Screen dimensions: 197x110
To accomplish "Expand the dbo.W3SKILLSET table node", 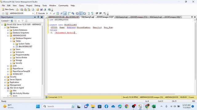I will click(14, 46).
